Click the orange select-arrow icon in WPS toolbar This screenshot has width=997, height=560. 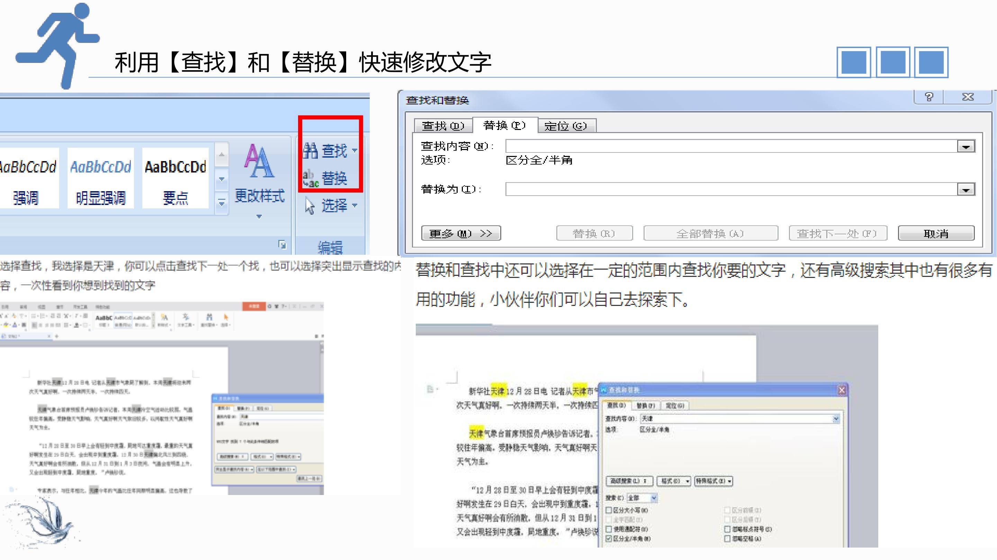[226, 317]
